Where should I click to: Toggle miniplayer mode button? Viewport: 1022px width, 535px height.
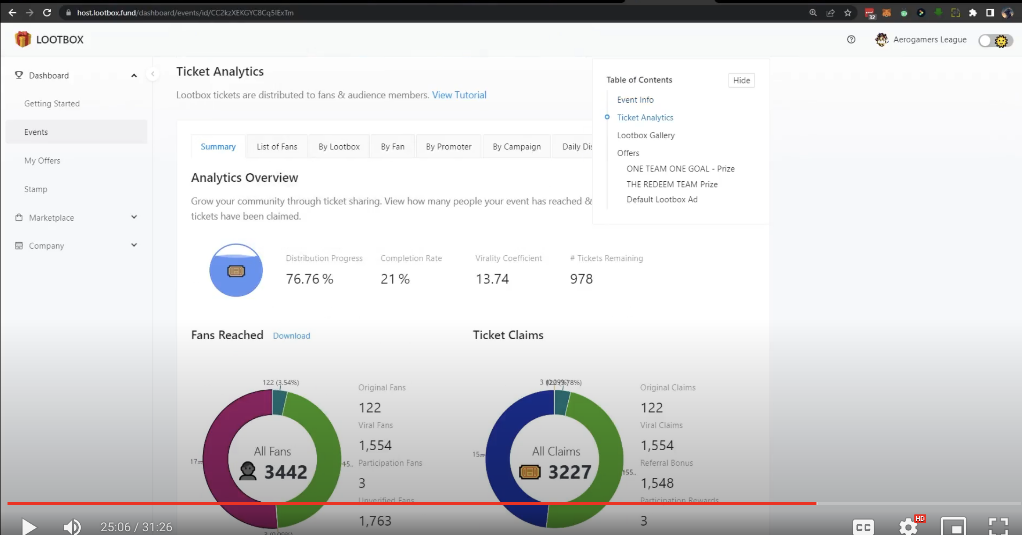pyautogui.click(x=953, y=527)
